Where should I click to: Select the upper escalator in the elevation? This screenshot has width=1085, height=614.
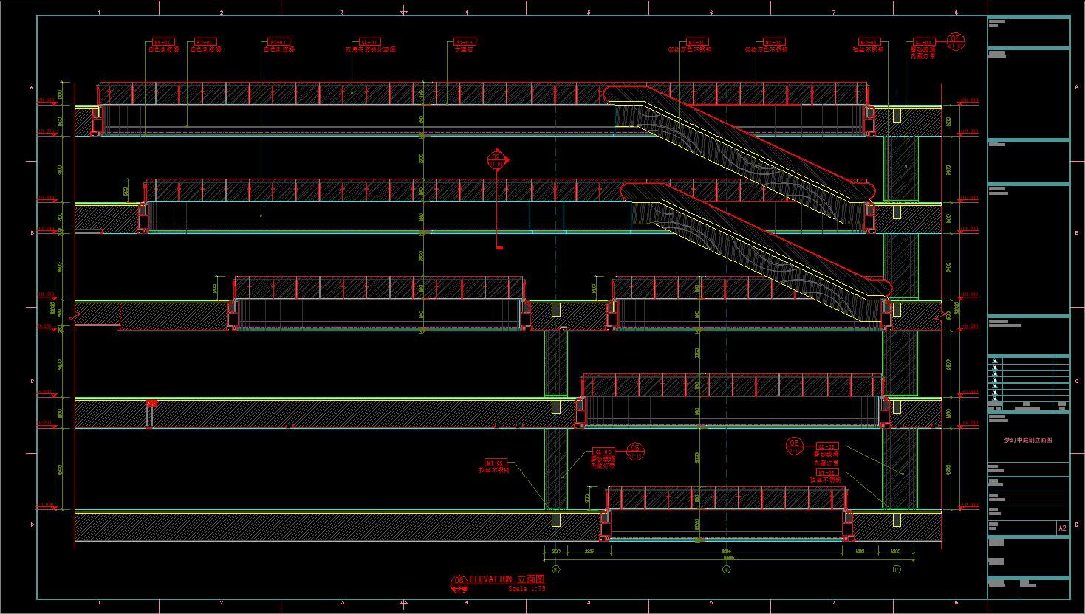[x=739, y=144]
